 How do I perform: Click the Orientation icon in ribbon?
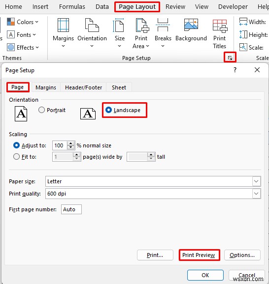click(x=92, y=25)
